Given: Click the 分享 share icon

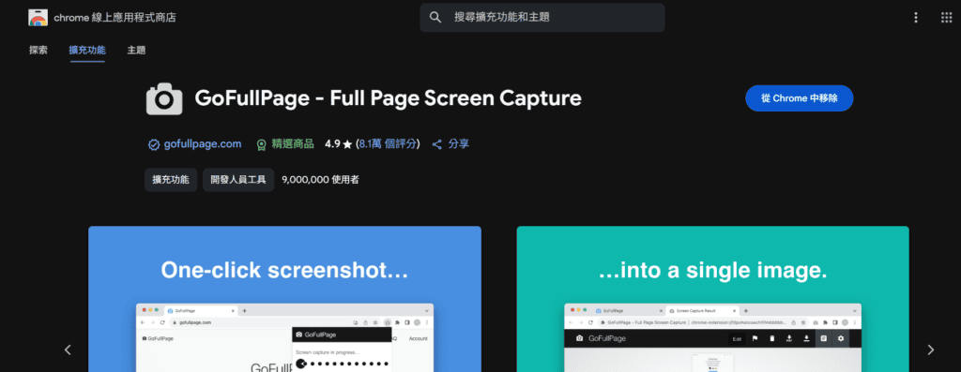Looking at the screenshot, I should [x=437, y=144].
